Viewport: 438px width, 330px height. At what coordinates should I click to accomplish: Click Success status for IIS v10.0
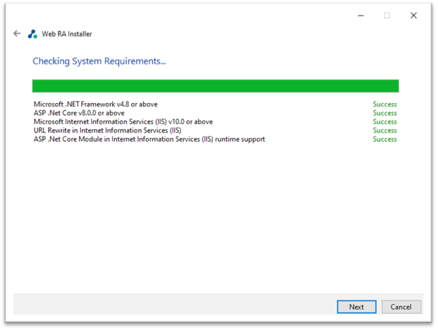[x=385, y=122]
